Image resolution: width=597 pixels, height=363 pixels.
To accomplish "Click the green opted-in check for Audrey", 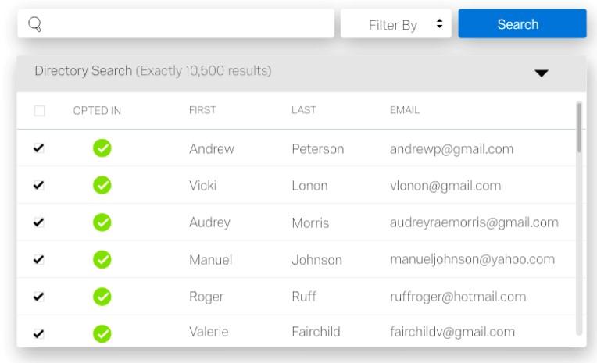I will (102, 222).
